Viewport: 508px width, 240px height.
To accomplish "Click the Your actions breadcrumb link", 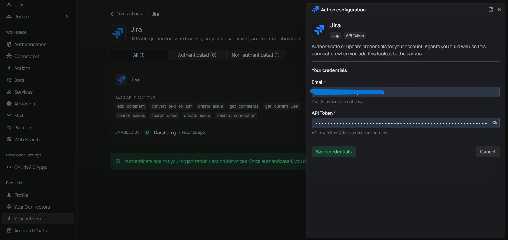I will click(x=129, y=14).
